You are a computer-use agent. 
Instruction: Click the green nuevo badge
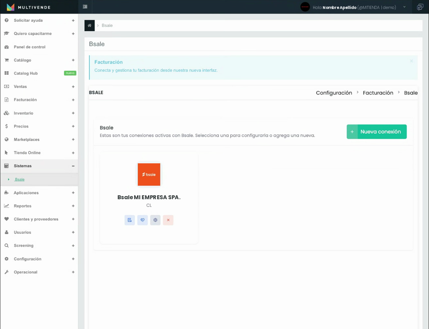coord(70,73)
